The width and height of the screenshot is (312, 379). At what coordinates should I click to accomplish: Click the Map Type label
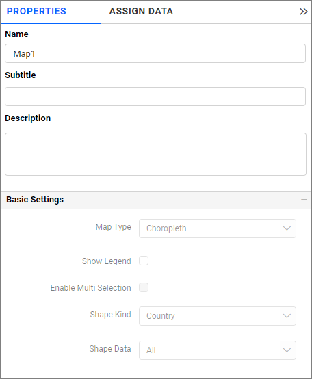click(114, 227)
